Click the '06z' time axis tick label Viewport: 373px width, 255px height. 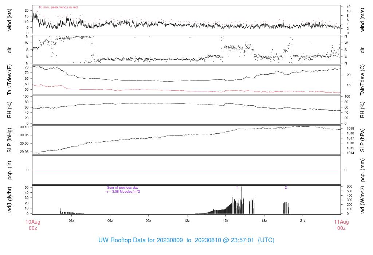tap(110, 221)
